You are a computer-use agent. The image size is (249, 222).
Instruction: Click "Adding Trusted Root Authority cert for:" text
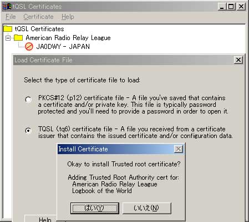123,177
